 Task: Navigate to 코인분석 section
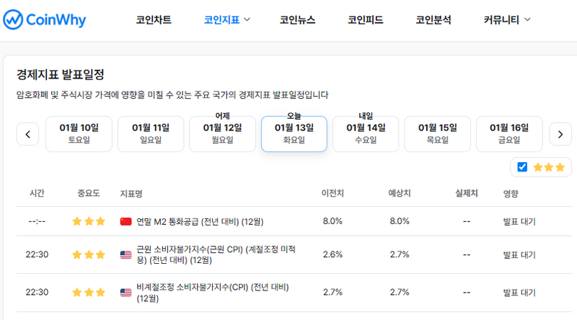[433, 20]
